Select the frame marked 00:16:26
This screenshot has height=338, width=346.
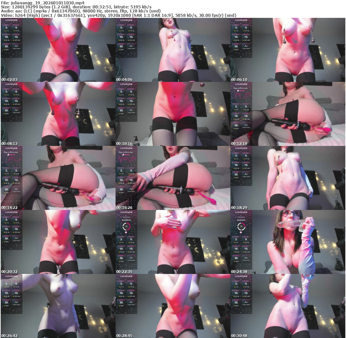pos(173,178)
